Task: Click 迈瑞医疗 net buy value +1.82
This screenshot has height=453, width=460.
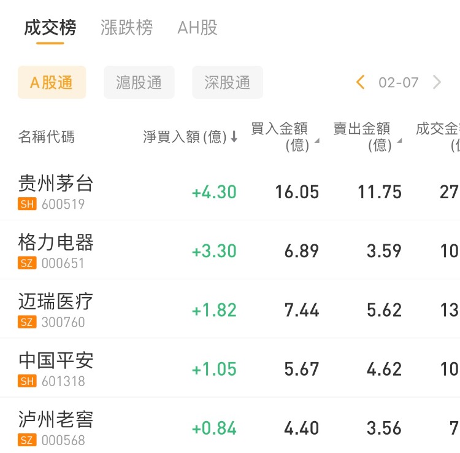Action: (214, 310)
